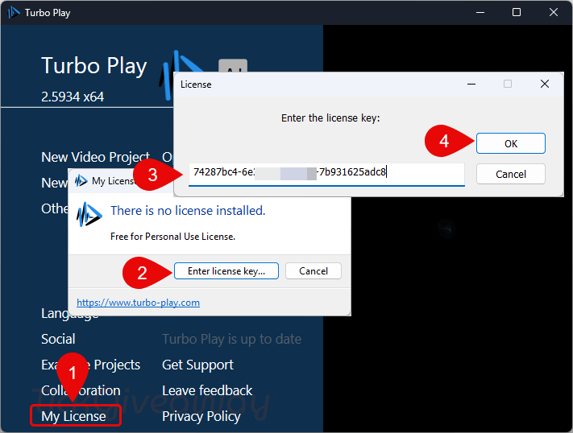Click Cancel in the My License dialog
Viewport: 573px width, 433px height.
[313, 271]
